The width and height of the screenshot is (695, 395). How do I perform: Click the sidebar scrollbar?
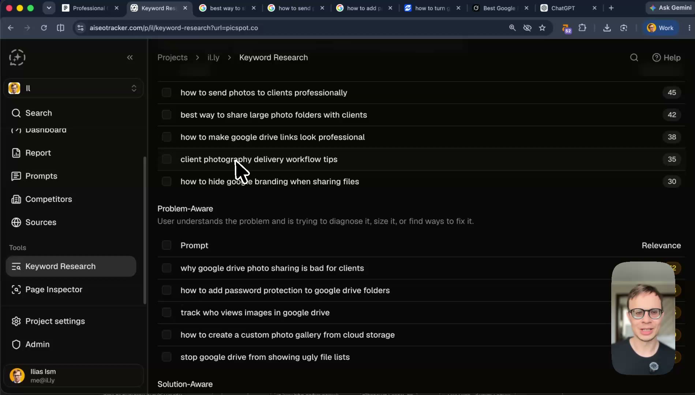click(x=145, y=230)
